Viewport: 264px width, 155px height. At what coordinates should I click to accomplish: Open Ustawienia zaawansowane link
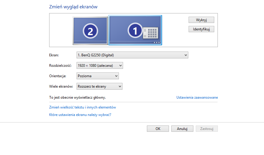197,97
